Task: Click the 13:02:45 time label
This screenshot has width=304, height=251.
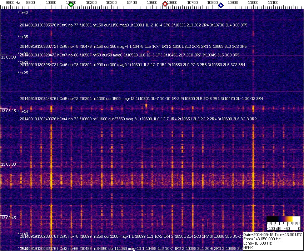Action: [9, 218]
